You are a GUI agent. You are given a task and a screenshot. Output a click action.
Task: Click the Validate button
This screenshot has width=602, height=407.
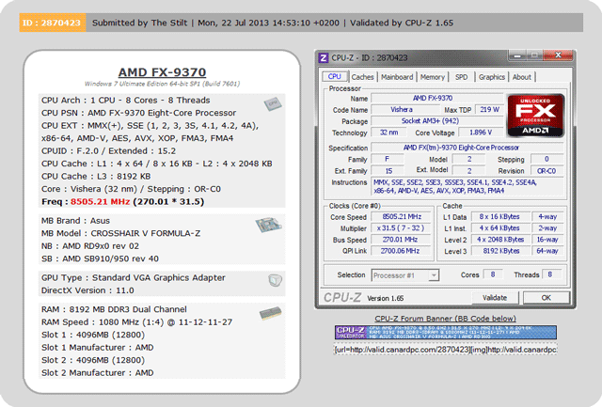click(495, 298)
